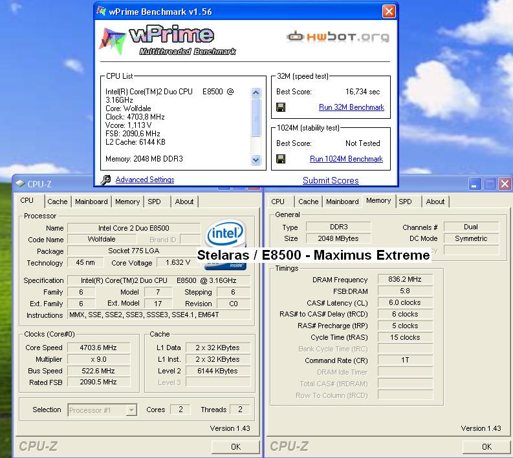
Task: Open About tab in right CPU-Z
Action: (x=435, y=202)
